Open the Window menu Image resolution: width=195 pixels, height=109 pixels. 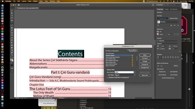click(52, 1)
